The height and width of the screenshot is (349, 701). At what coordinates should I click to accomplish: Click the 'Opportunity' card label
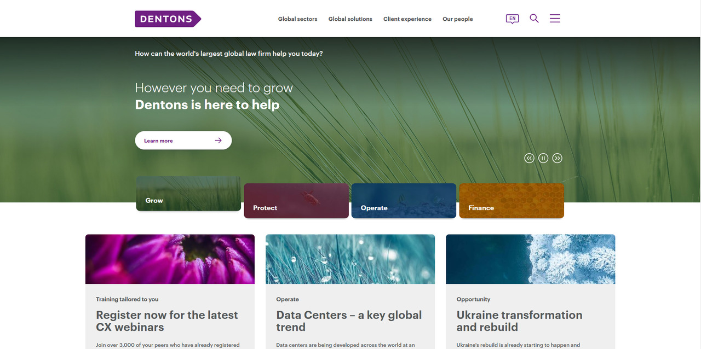(473, 299)
